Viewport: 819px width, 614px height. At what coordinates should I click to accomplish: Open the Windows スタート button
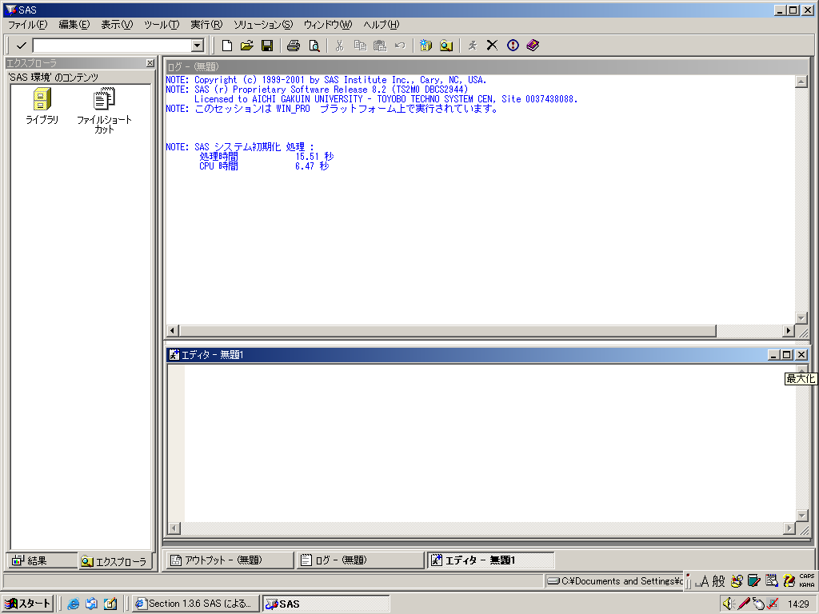click(x=27, y=604)
